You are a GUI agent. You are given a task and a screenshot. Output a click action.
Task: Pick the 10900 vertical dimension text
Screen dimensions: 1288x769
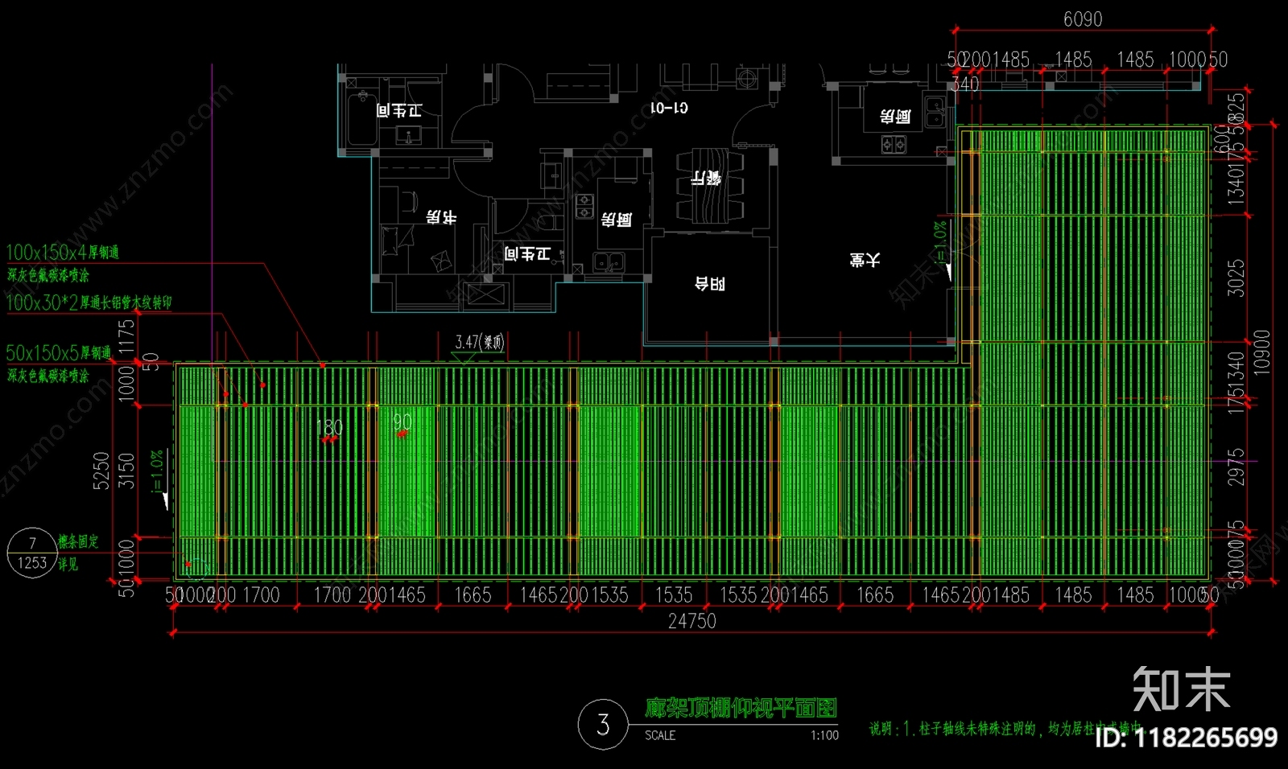1262,352
